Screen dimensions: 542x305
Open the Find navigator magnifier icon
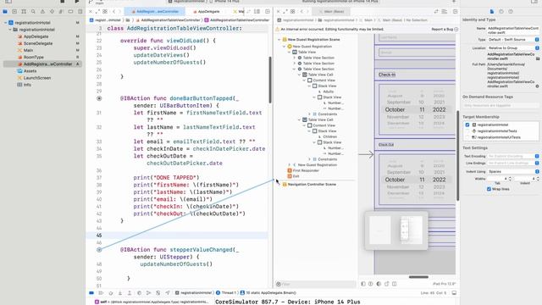coord(33,11)
